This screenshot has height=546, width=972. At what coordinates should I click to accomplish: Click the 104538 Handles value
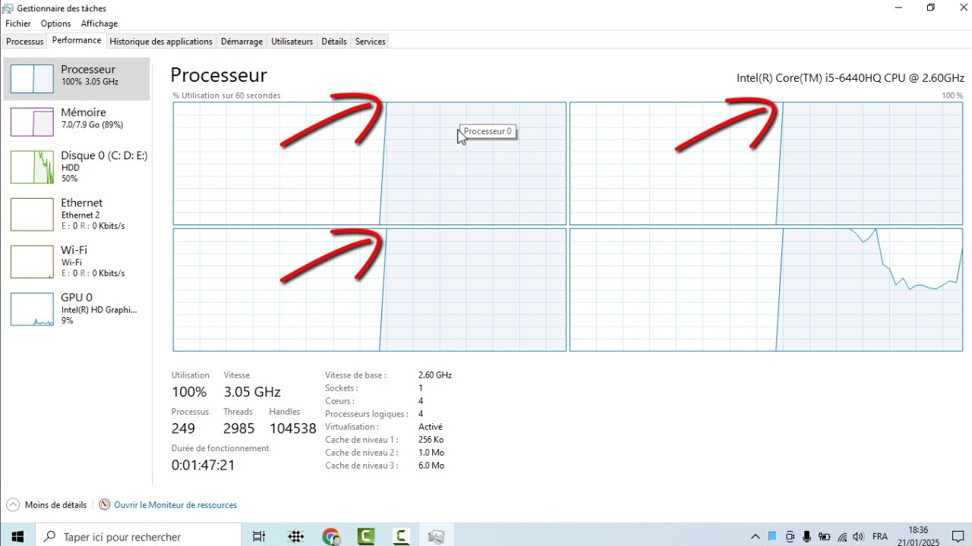292,428
